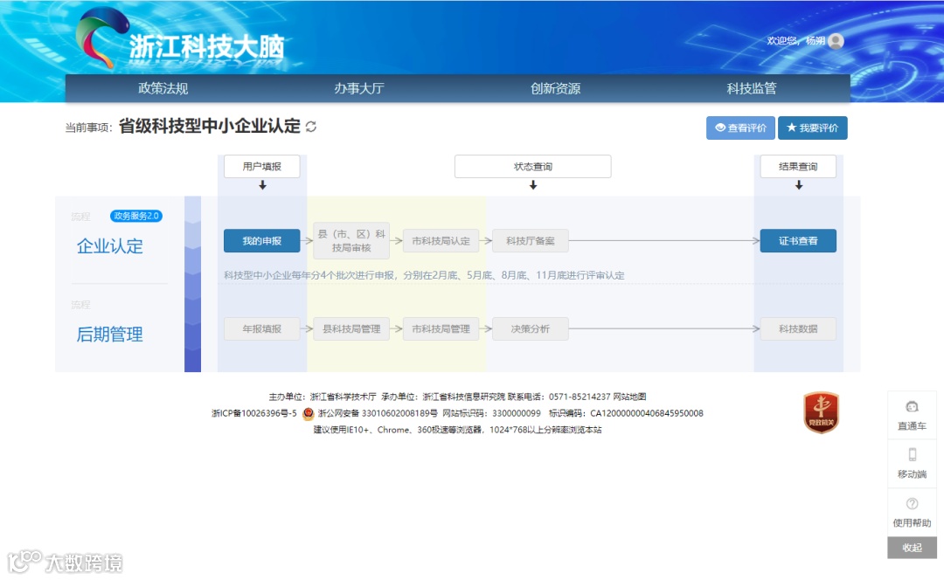This screenshot has width=944, height=580.
Task: Open 我的申报 step
Action: tap(262, 241)
